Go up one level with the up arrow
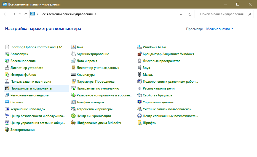 point(26,14)
